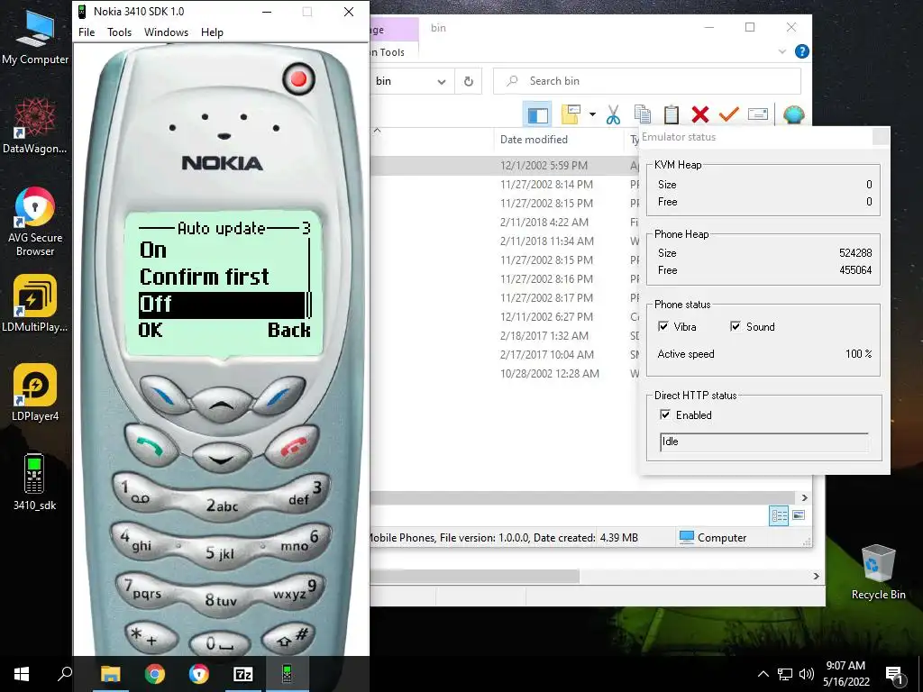Click the Windows Start button

point(22,674)
